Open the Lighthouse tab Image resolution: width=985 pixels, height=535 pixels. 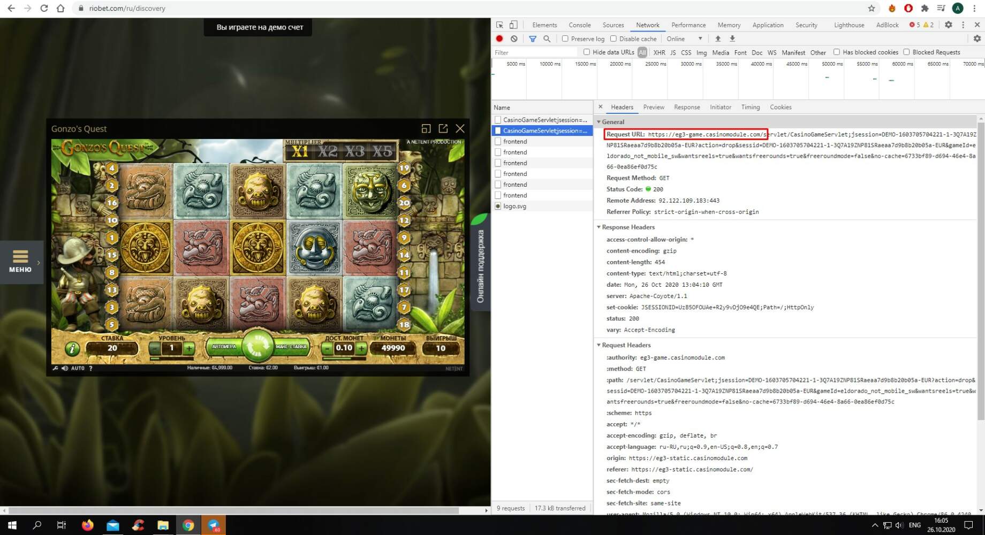pyautogui.click(x=849, y=25)
